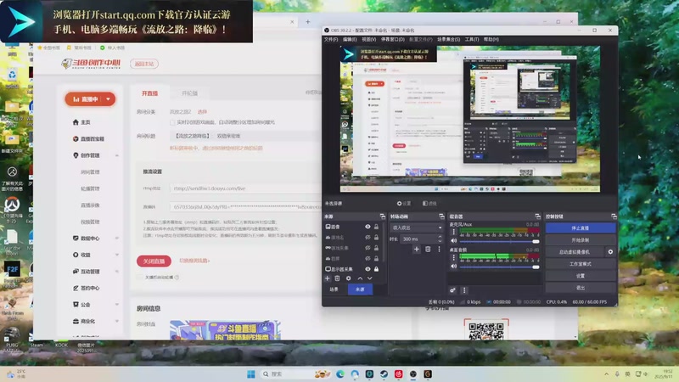Open 签约中心 in Douyu sidebar
The image size is (679, 382).
(x=86, y=288)
